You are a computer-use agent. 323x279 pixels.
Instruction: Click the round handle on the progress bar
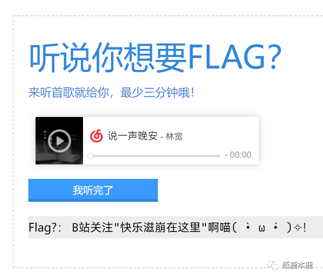[x=90, y=156]
